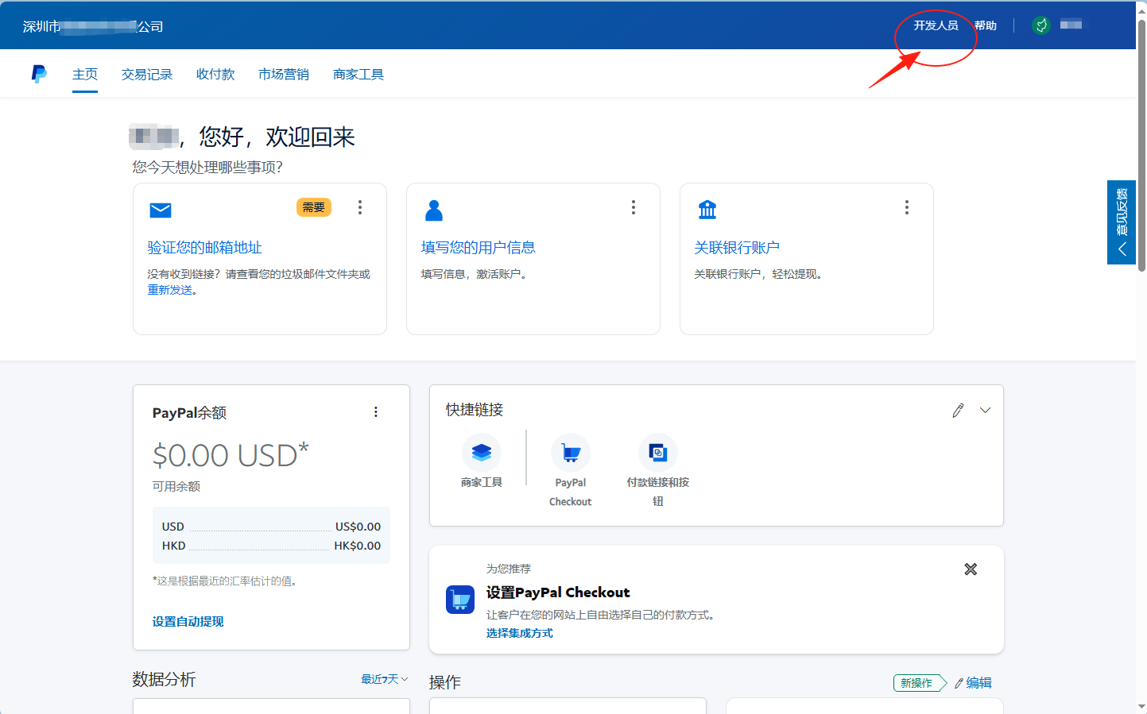Open the three-dot menu on 填写您的用户信息 card

634,207
